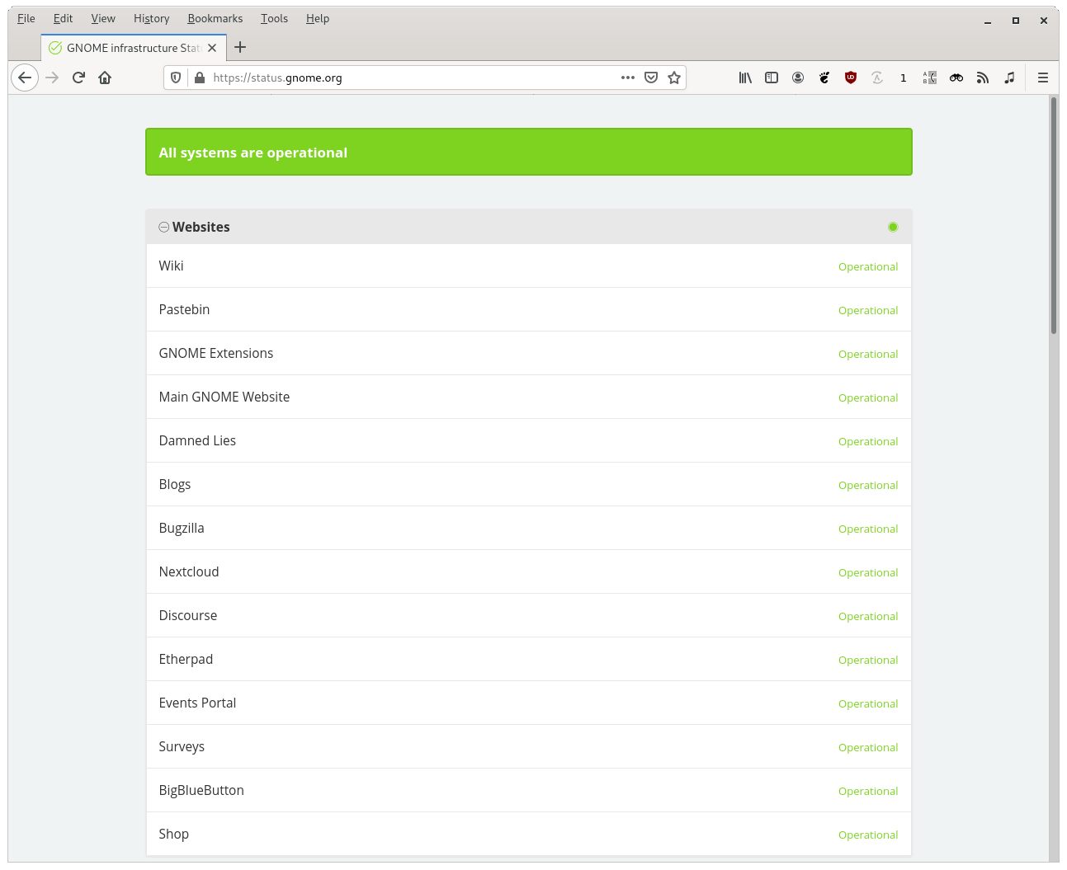The image size is (1067, 870).
Task: Open the File menu
Action: (x=26, y=18)
